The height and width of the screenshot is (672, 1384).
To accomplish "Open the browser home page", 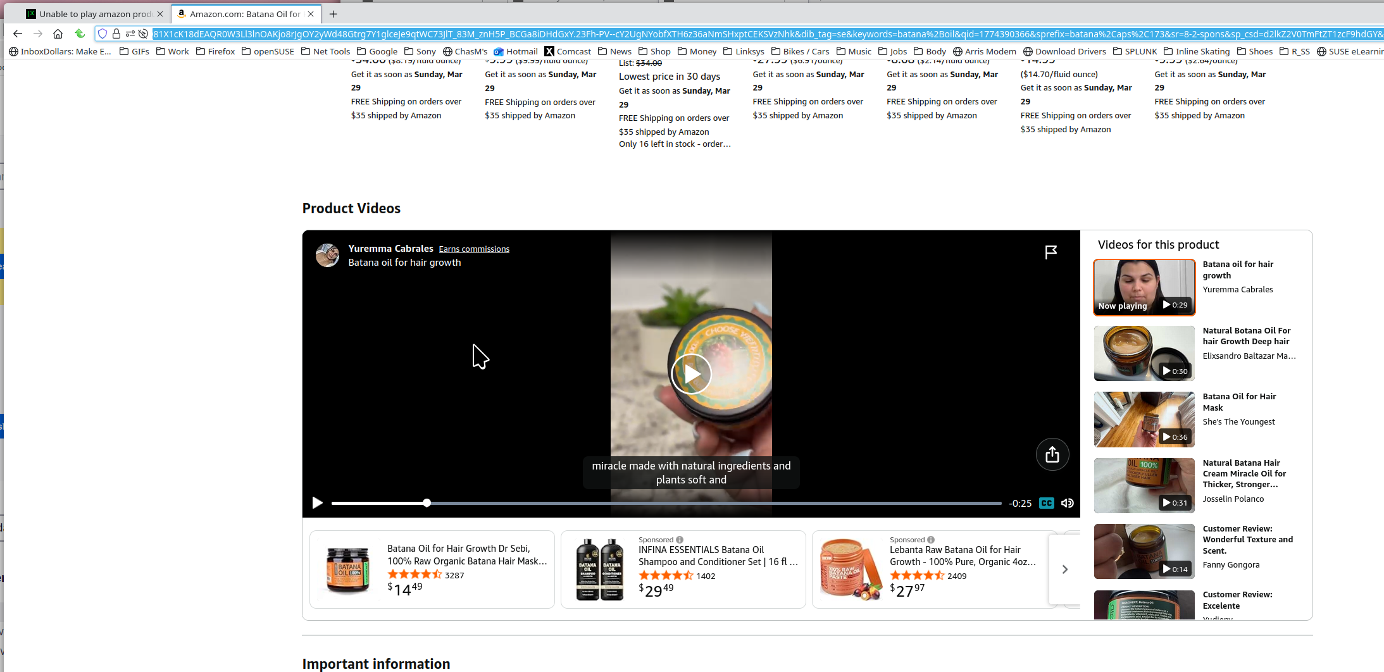I will 58,34.
